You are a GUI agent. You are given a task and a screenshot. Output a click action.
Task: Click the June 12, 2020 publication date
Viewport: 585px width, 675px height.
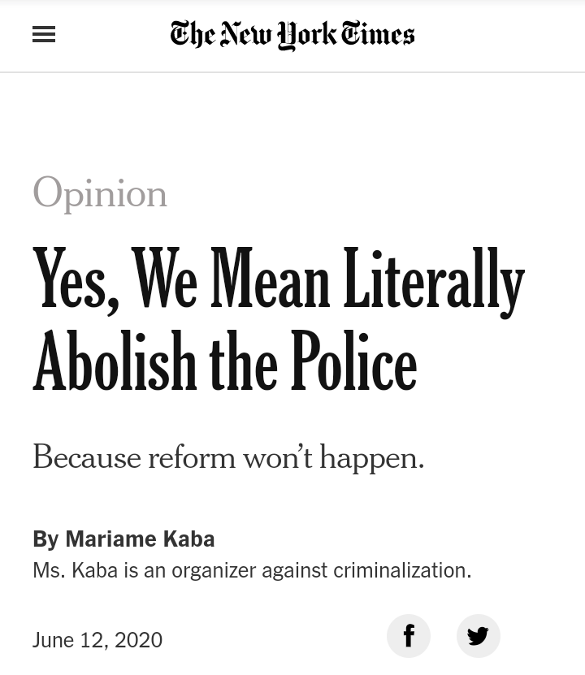[x=97, y=640]
